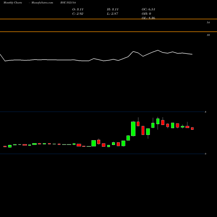Click the axis label 10
Screen dimensions: 217x217
click(208, 35)
